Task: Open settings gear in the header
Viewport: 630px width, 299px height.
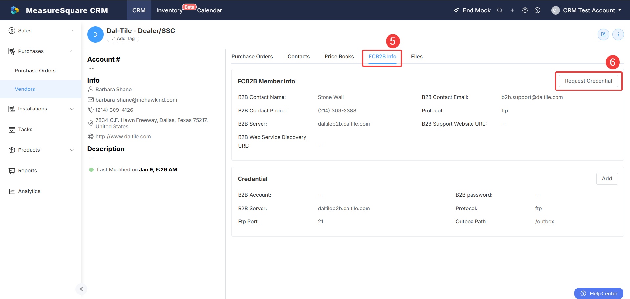Action: click(525, 10)
